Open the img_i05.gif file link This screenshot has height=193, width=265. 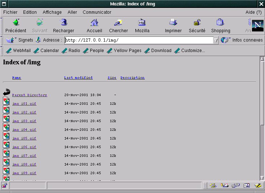24,138
